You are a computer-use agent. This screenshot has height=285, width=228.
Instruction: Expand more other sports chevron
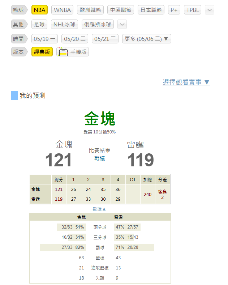click(122, 24)
